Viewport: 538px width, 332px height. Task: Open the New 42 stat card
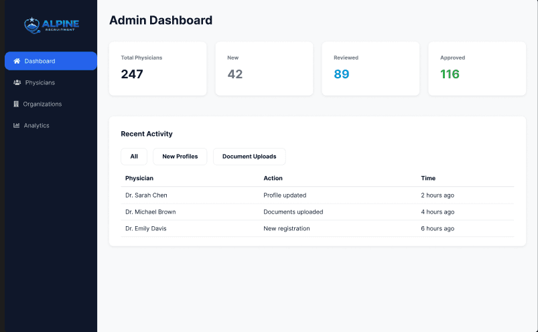pos(264,68)
